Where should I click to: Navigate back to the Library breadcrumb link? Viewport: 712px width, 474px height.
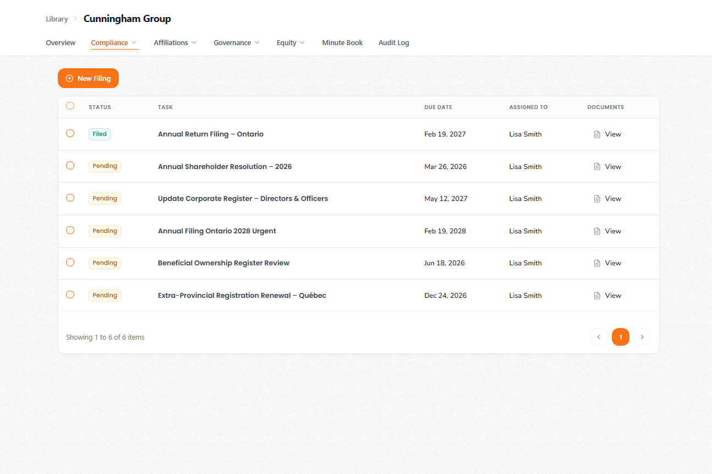(57, 19)
